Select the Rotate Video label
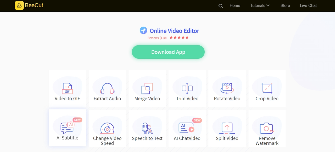The width and height of the screenshot is (335, 152). 227,99
